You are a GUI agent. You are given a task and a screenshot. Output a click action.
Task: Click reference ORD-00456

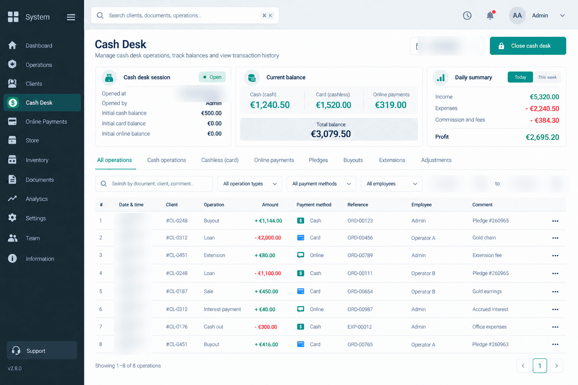[x=360, y=238]
